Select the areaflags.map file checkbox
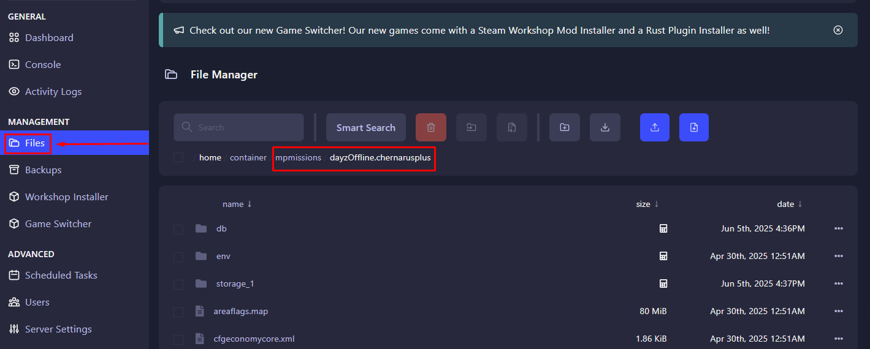The height and width of the screenshot is (349, 870). pos(178,312)
